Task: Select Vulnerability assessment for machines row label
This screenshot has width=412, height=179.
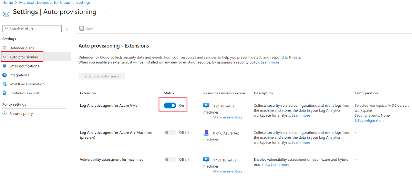Action: pos(111,159)
